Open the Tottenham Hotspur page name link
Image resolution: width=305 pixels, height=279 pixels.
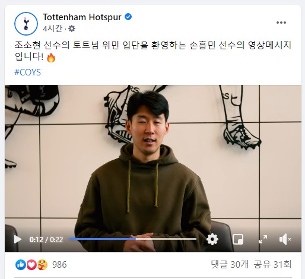(82, 17)
